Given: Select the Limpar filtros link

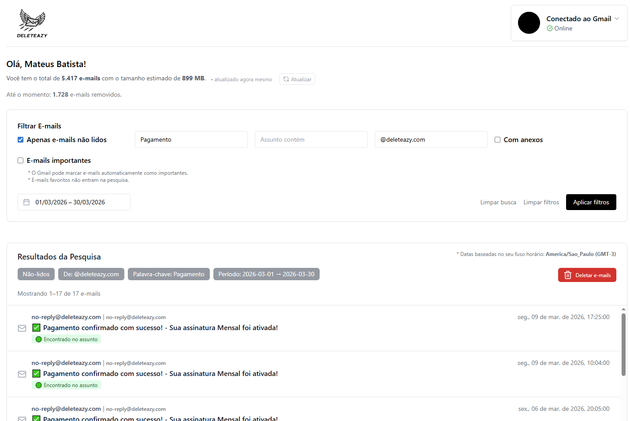Looking at the screenshot, I should [x=541, y=202].
